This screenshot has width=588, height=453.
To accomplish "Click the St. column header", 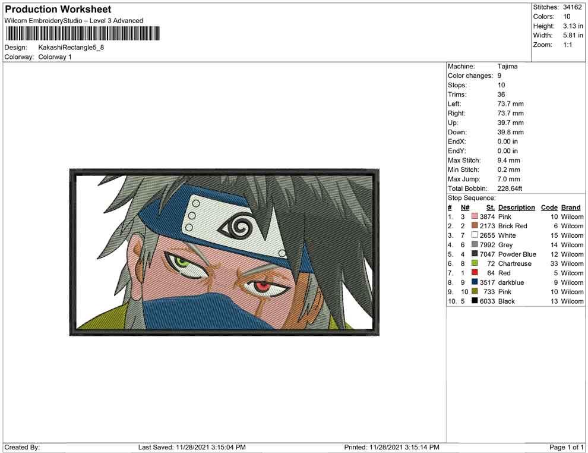I will pos(491,207).
